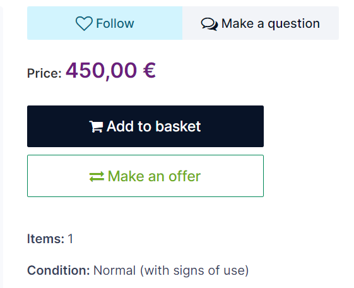This screenshot has width=354, height=288.
Task: Click the Condition label
Action: point(59,270)
